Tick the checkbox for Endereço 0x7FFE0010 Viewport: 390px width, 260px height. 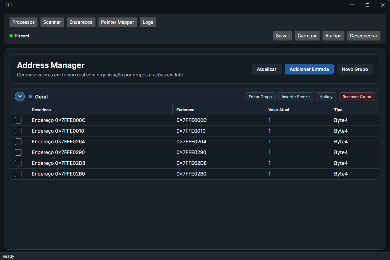[x=18, y=131]
